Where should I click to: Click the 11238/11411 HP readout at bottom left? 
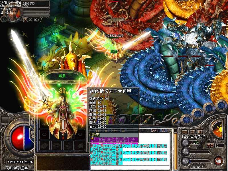[16, 162]
